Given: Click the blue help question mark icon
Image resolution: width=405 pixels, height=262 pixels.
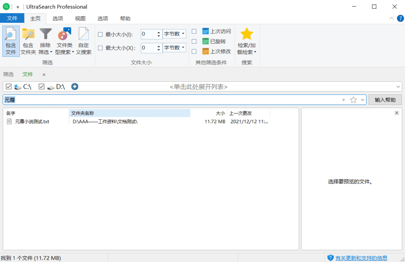Looking at the screenshot, I should [400, 19].
